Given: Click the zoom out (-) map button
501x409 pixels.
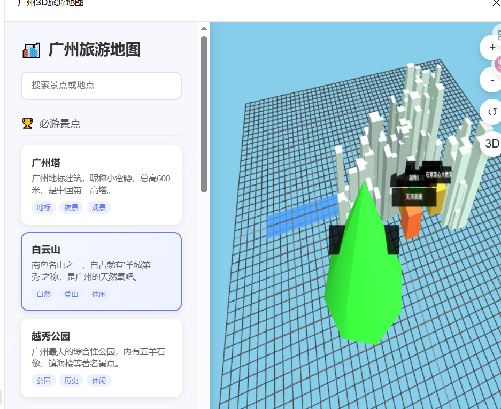Looking at the screenshot, I should click(491, 80).
